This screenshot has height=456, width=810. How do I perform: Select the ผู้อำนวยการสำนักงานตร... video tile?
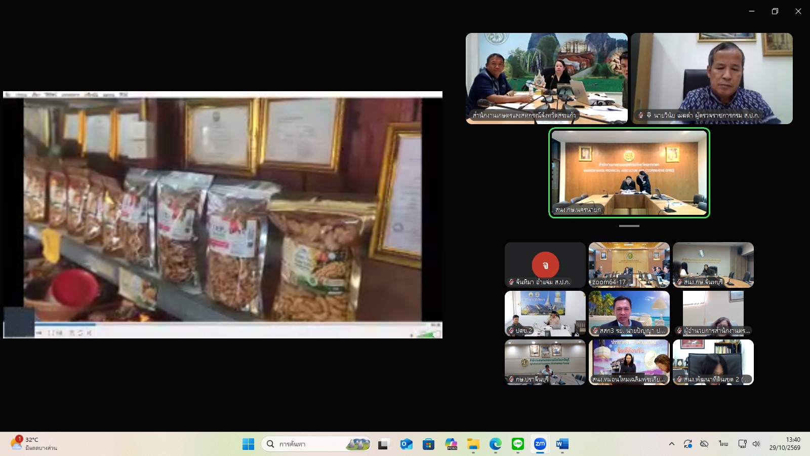713,314
